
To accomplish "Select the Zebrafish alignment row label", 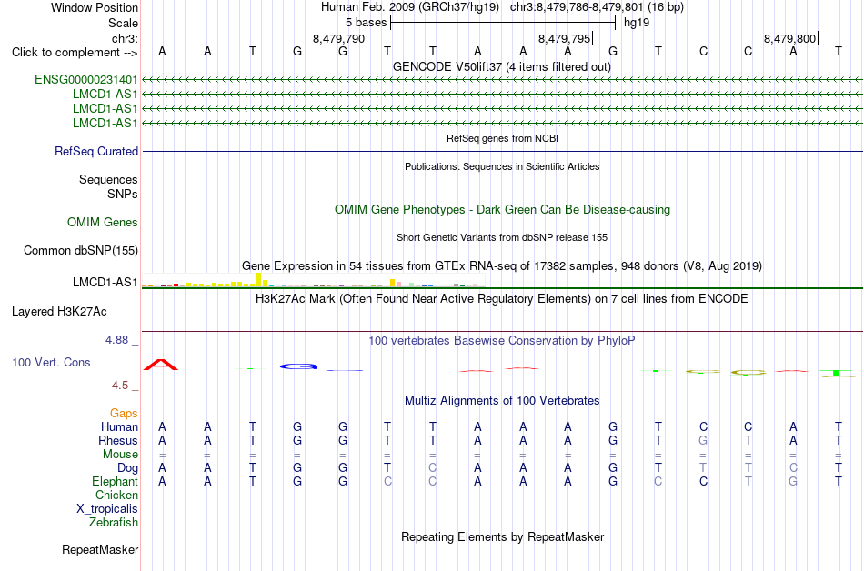I will pyautogui.click(x=114, y=523).
